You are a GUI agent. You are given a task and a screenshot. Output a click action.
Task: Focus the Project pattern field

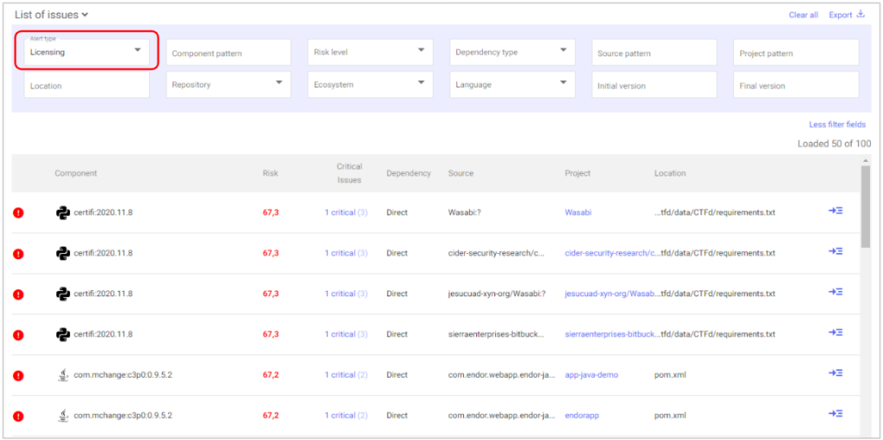click(796, 53)
